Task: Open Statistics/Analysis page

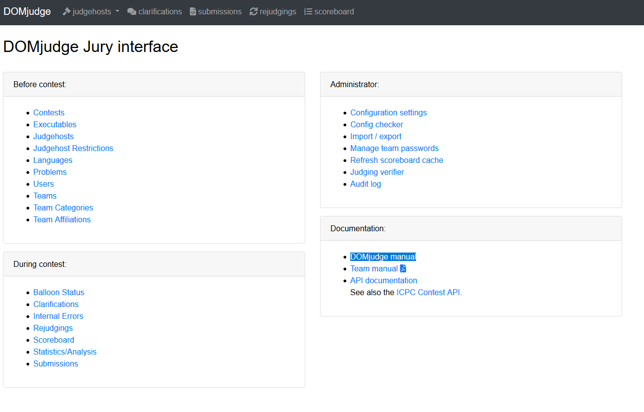Action: click(x=65, y=352)
